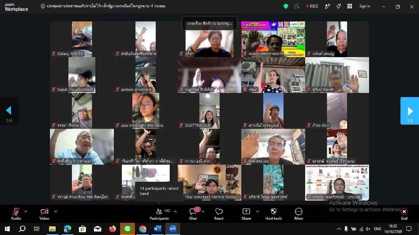Select the SUJITTRA (AIR) video tile
The width and height of the screenshot is (419, 235).
click(x=209, y=111)
